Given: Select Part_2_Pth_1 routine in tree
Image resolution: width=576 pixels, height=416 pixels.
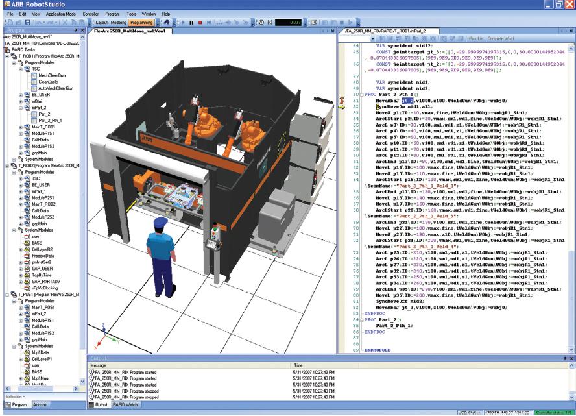Looking at the screenshot, I should (50, 121).
